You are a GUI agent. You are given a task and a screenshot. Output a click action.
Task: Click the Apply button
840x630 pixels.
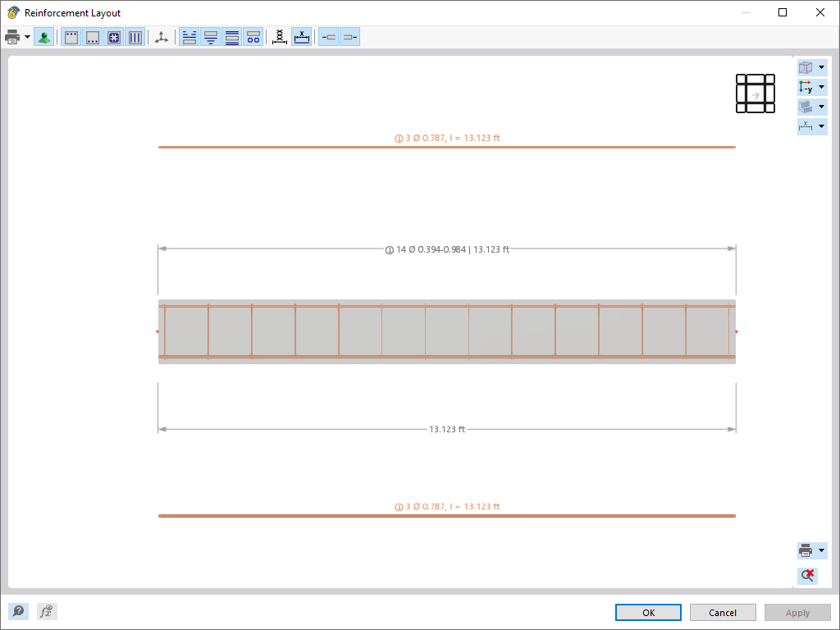797,612
